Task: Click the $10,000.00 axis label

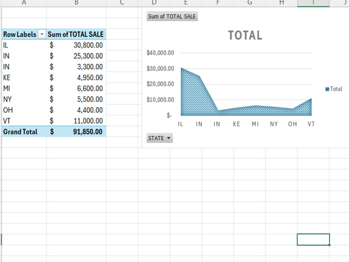Action: (x=160, y=100)
